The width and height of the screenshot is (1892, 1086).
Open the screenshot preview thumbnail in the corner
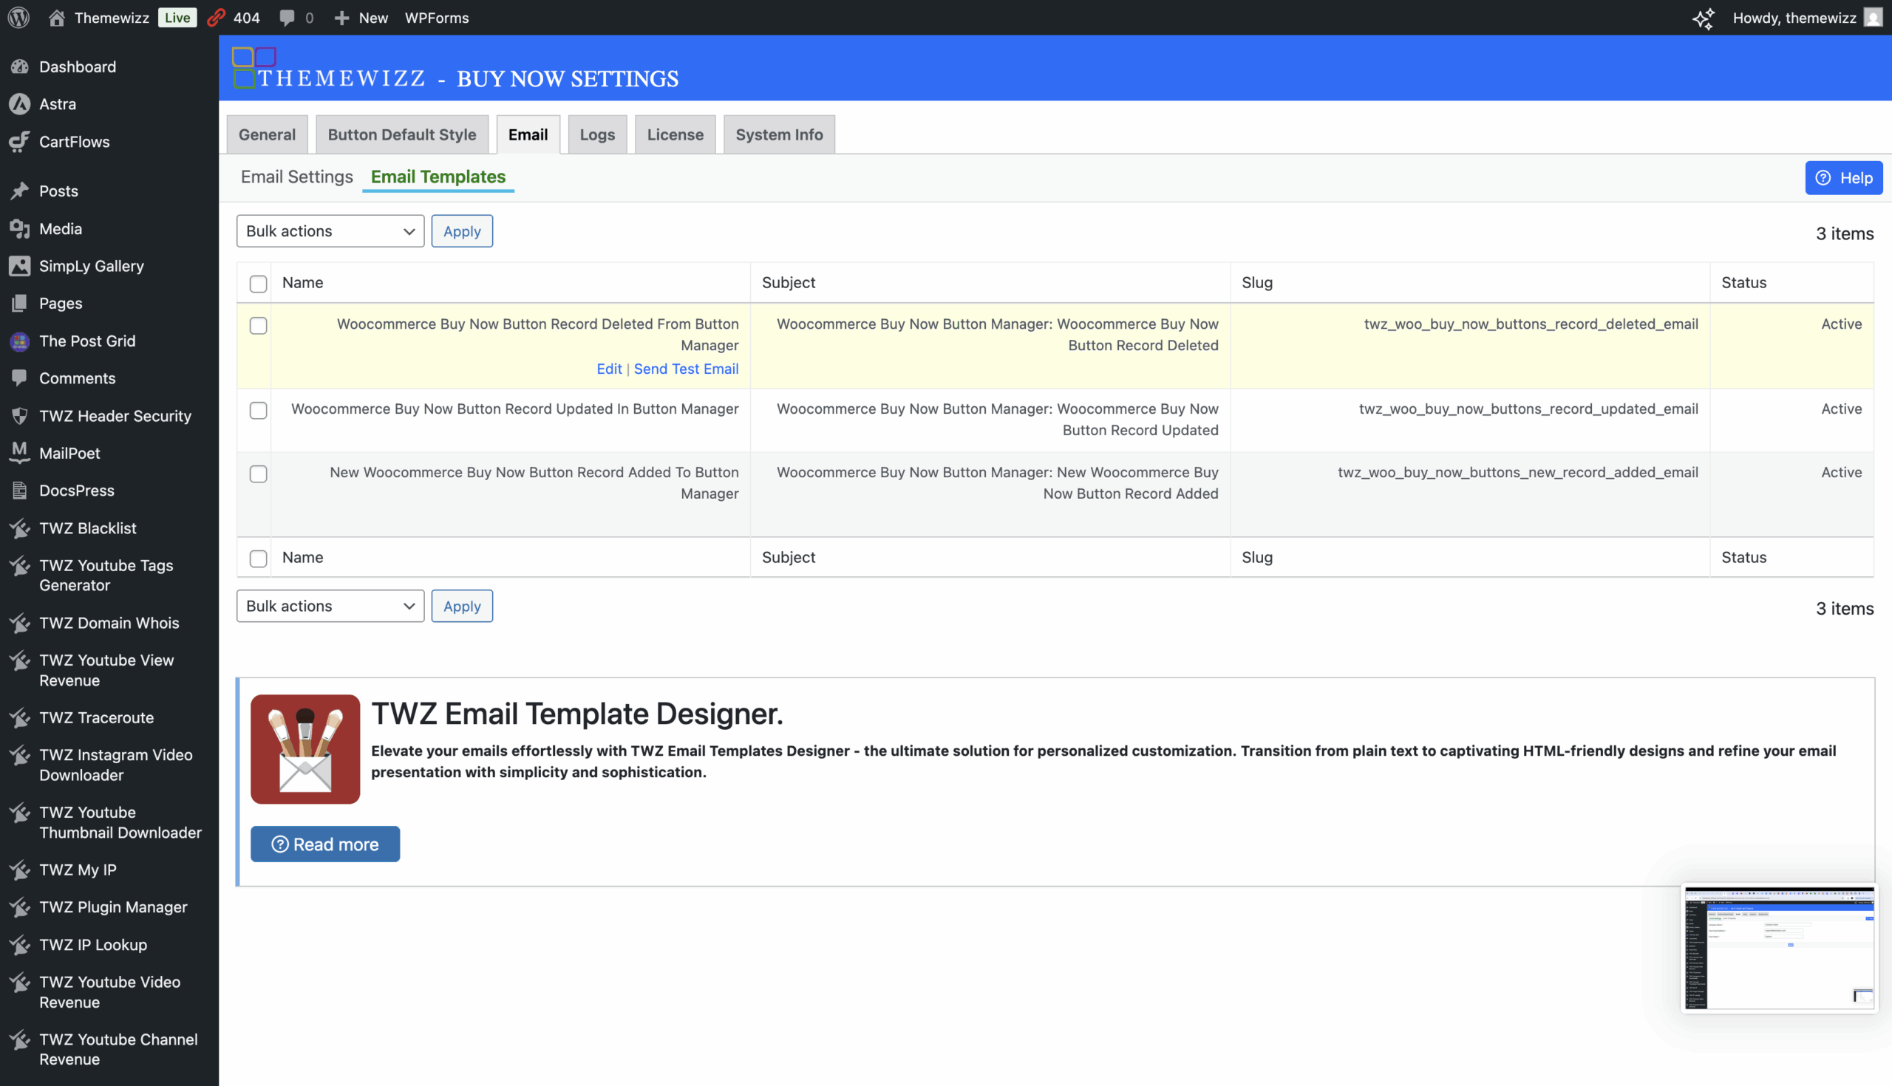[x=1778, y=947]
